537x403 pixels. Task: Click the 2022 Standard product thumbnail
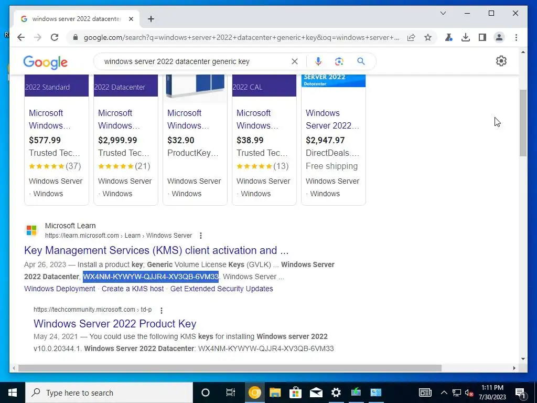(x=57, y=86)
